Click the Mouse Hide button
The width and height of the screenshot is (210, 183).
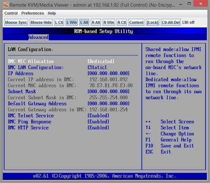[41, 22]
